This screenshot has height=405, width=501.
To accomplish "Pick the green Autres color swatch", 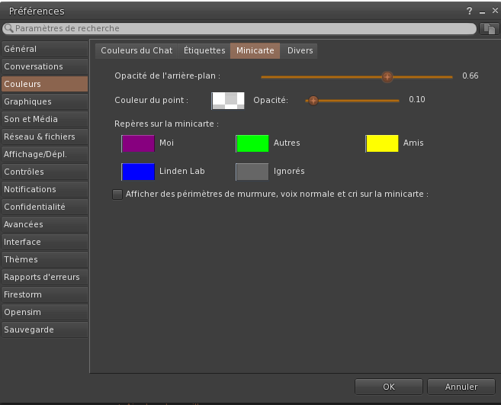I will (x=252, y=143).
